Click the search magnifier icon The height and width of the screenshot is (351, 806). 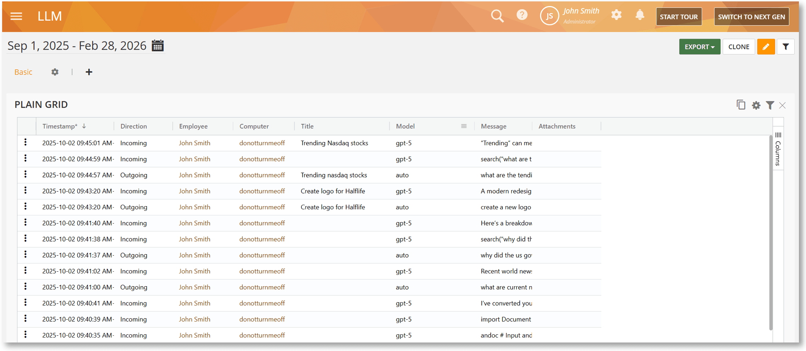(497, 16)
